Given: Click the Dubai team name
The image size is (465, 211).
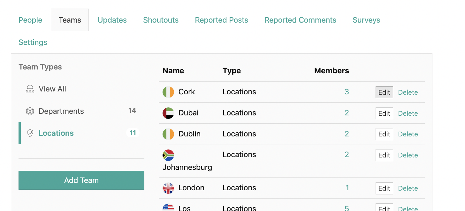Looking at the screenshot, I should point(188,113).
